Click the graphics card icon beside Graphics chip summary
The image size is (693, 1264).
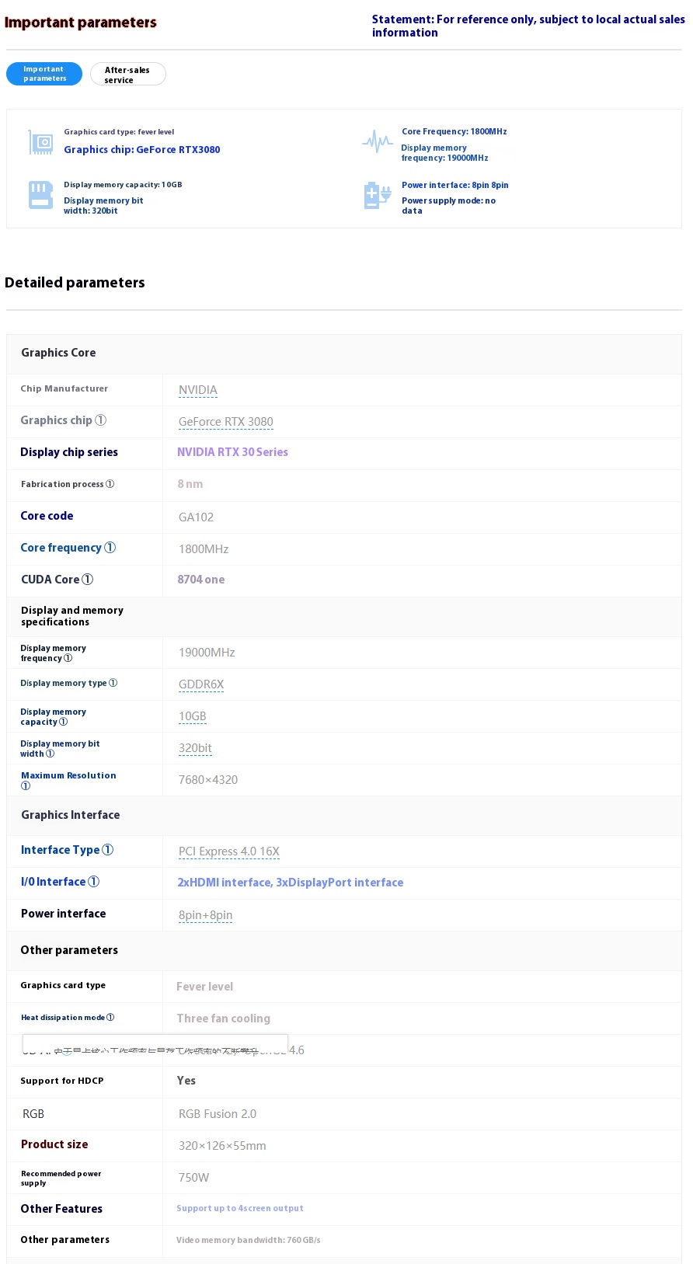coord(41,142)
